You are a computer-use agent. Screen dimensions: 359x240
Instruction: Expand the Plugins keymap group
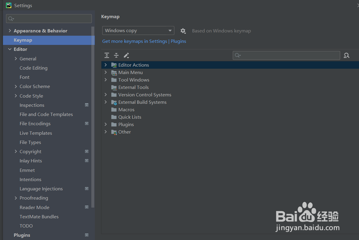(x=106, y=124)
